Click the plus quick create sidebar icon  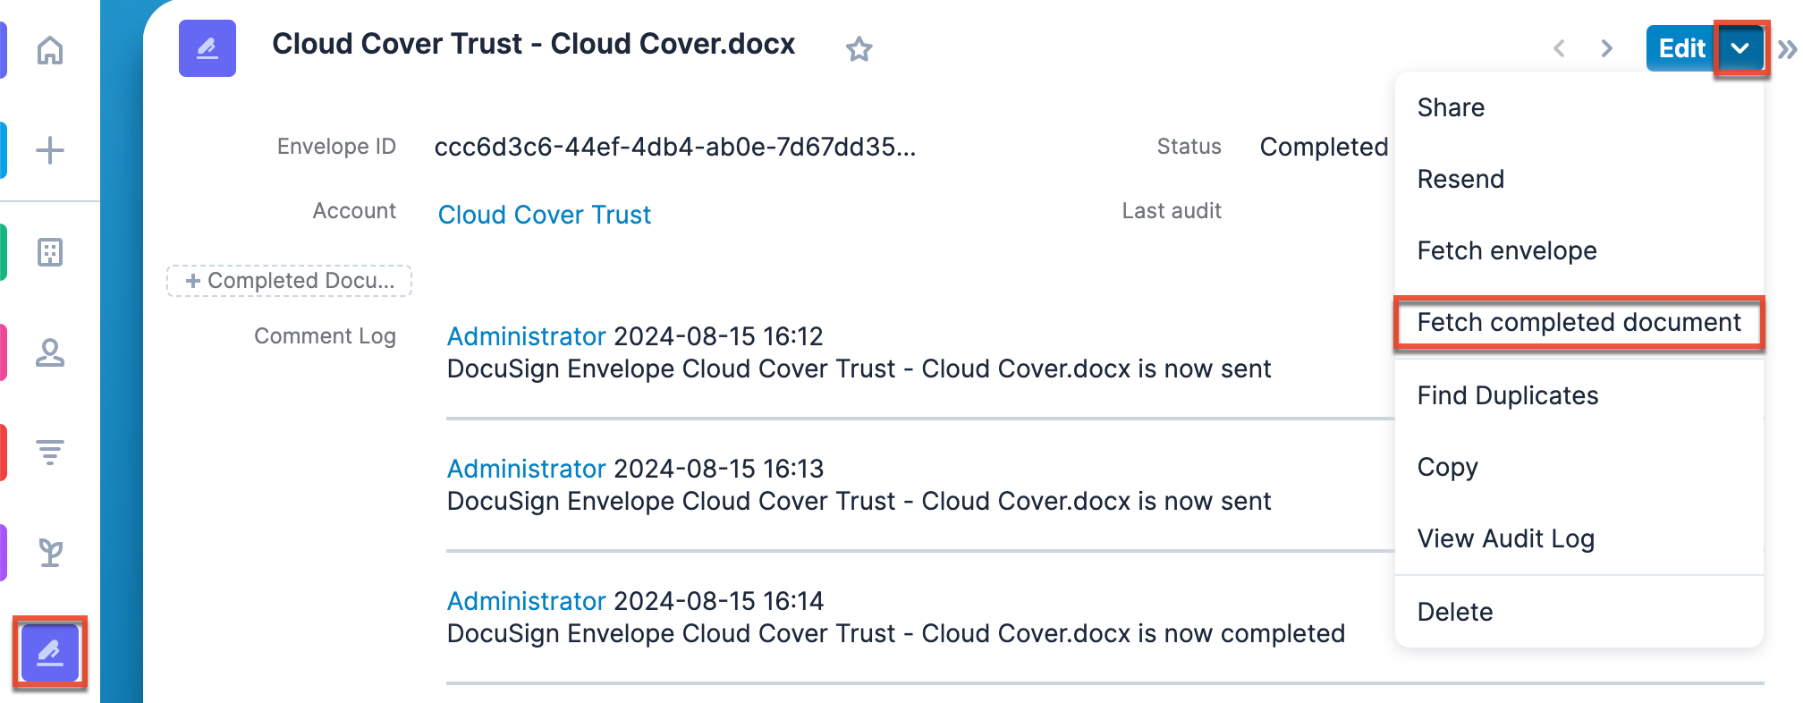click(50, 149)
